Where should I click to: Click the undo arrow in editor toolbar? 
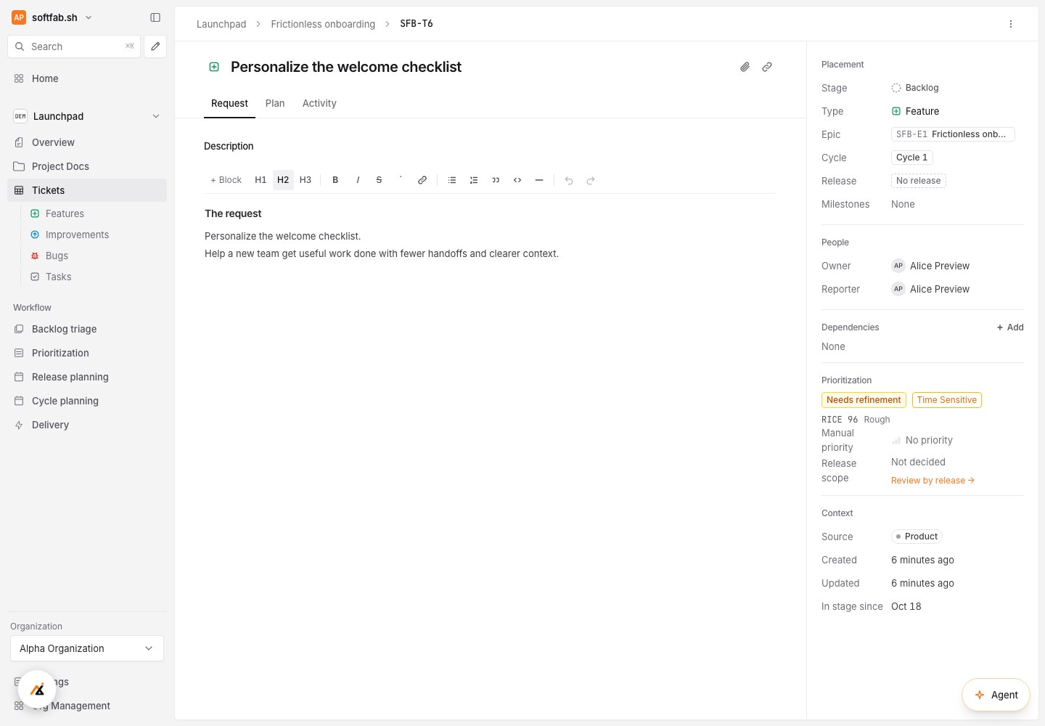[569, 180]
